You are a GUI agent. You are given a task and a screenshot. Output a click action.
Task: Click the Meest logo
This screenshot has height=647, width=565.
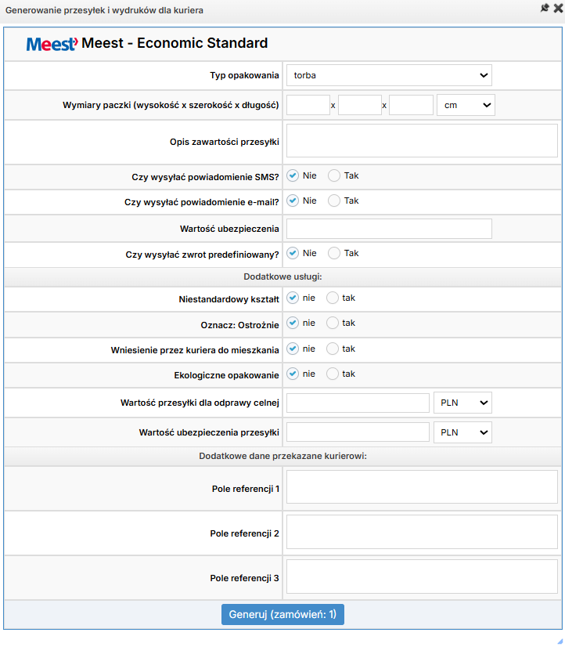pyautogui.click(x=52, y=44)
